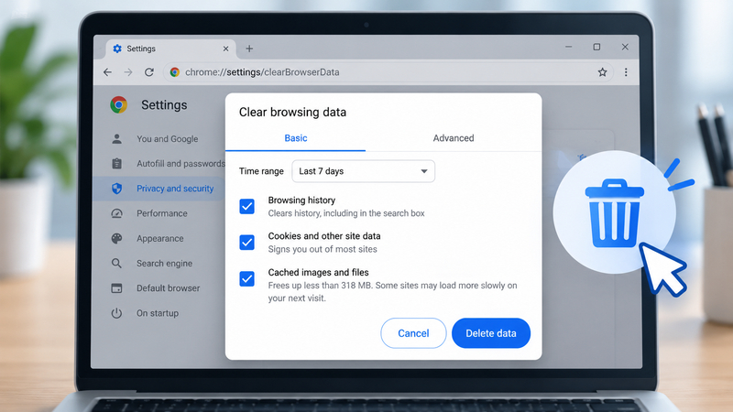The width and height of the screenshot is (733, 412).
Task: Switch to the Advanced tab
Action: (454, 138)
